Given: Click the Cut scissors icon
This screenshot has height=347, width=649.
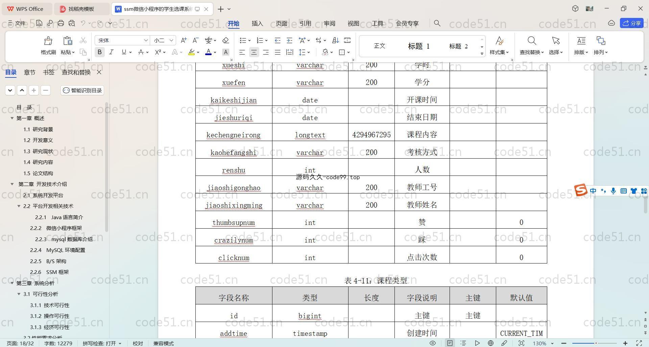Looking at the screenshot, I should [x=83, y=41].
